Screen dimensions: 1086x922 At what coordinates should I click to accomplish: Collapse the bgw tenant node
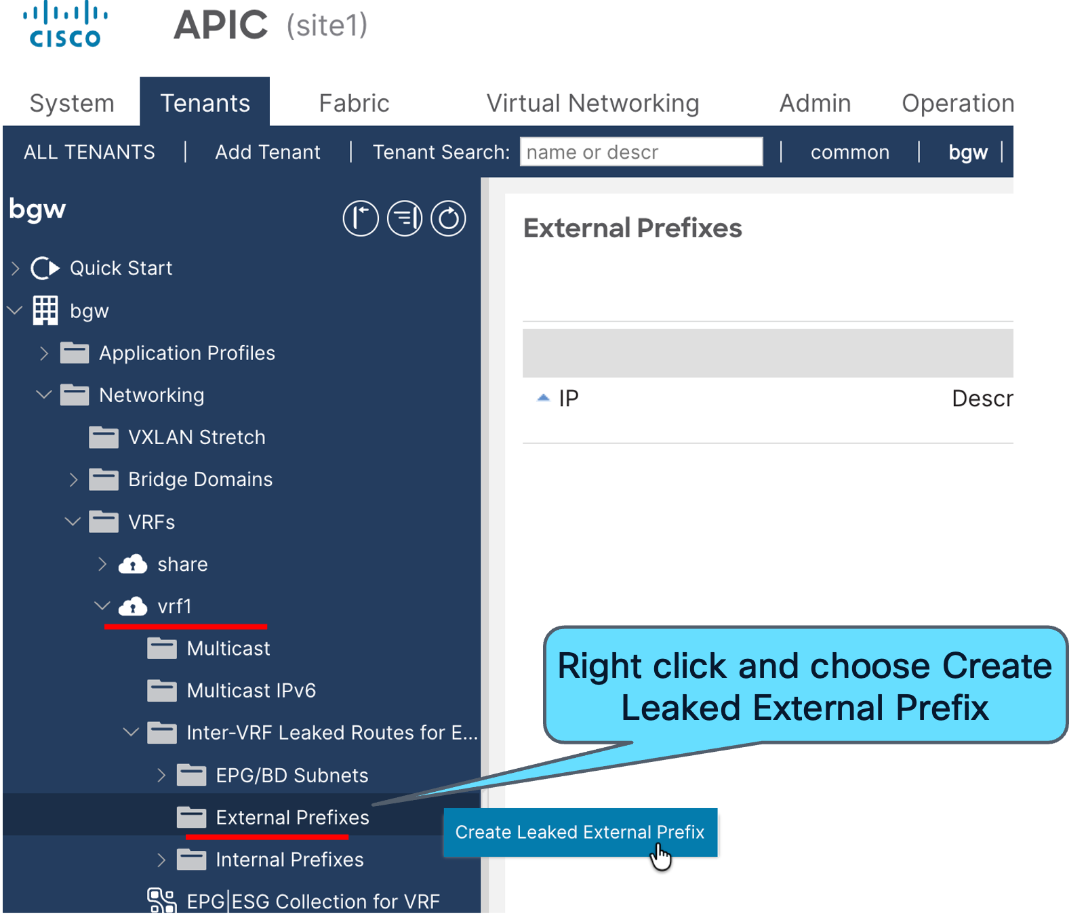(x=15, y=310)
